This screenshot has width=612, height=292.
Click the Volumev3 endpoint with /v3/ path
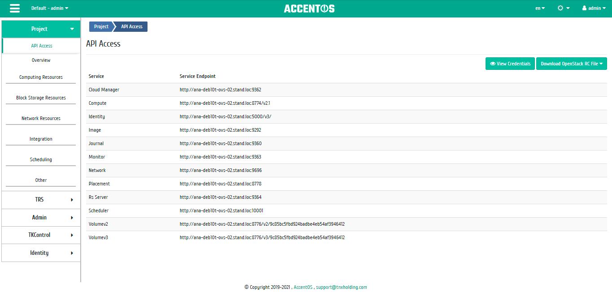(262, 237)
